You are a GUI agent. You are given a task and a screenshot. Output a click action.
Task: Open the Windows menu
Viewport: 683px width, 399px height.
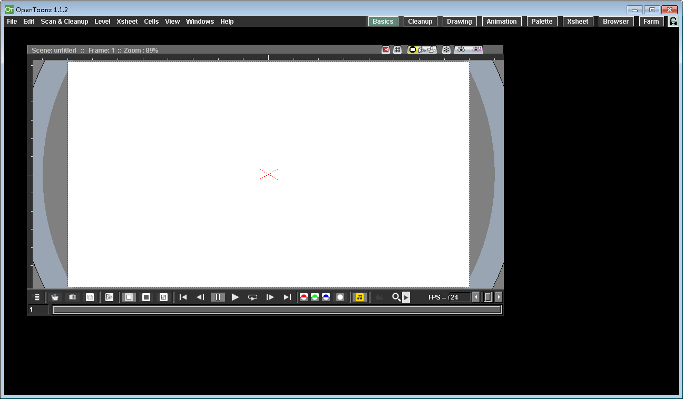200,22
